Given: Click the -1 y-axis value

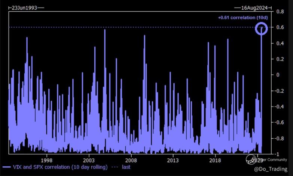Looking at the screenshot, I should tap(277, 154).
